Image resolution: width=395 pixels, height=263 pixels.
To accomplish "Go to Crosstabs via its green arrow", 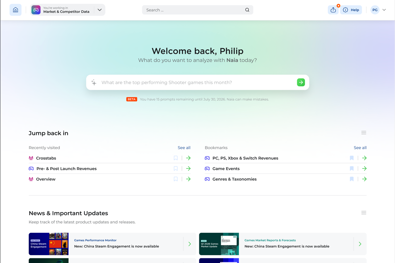I will click(188, 158).
